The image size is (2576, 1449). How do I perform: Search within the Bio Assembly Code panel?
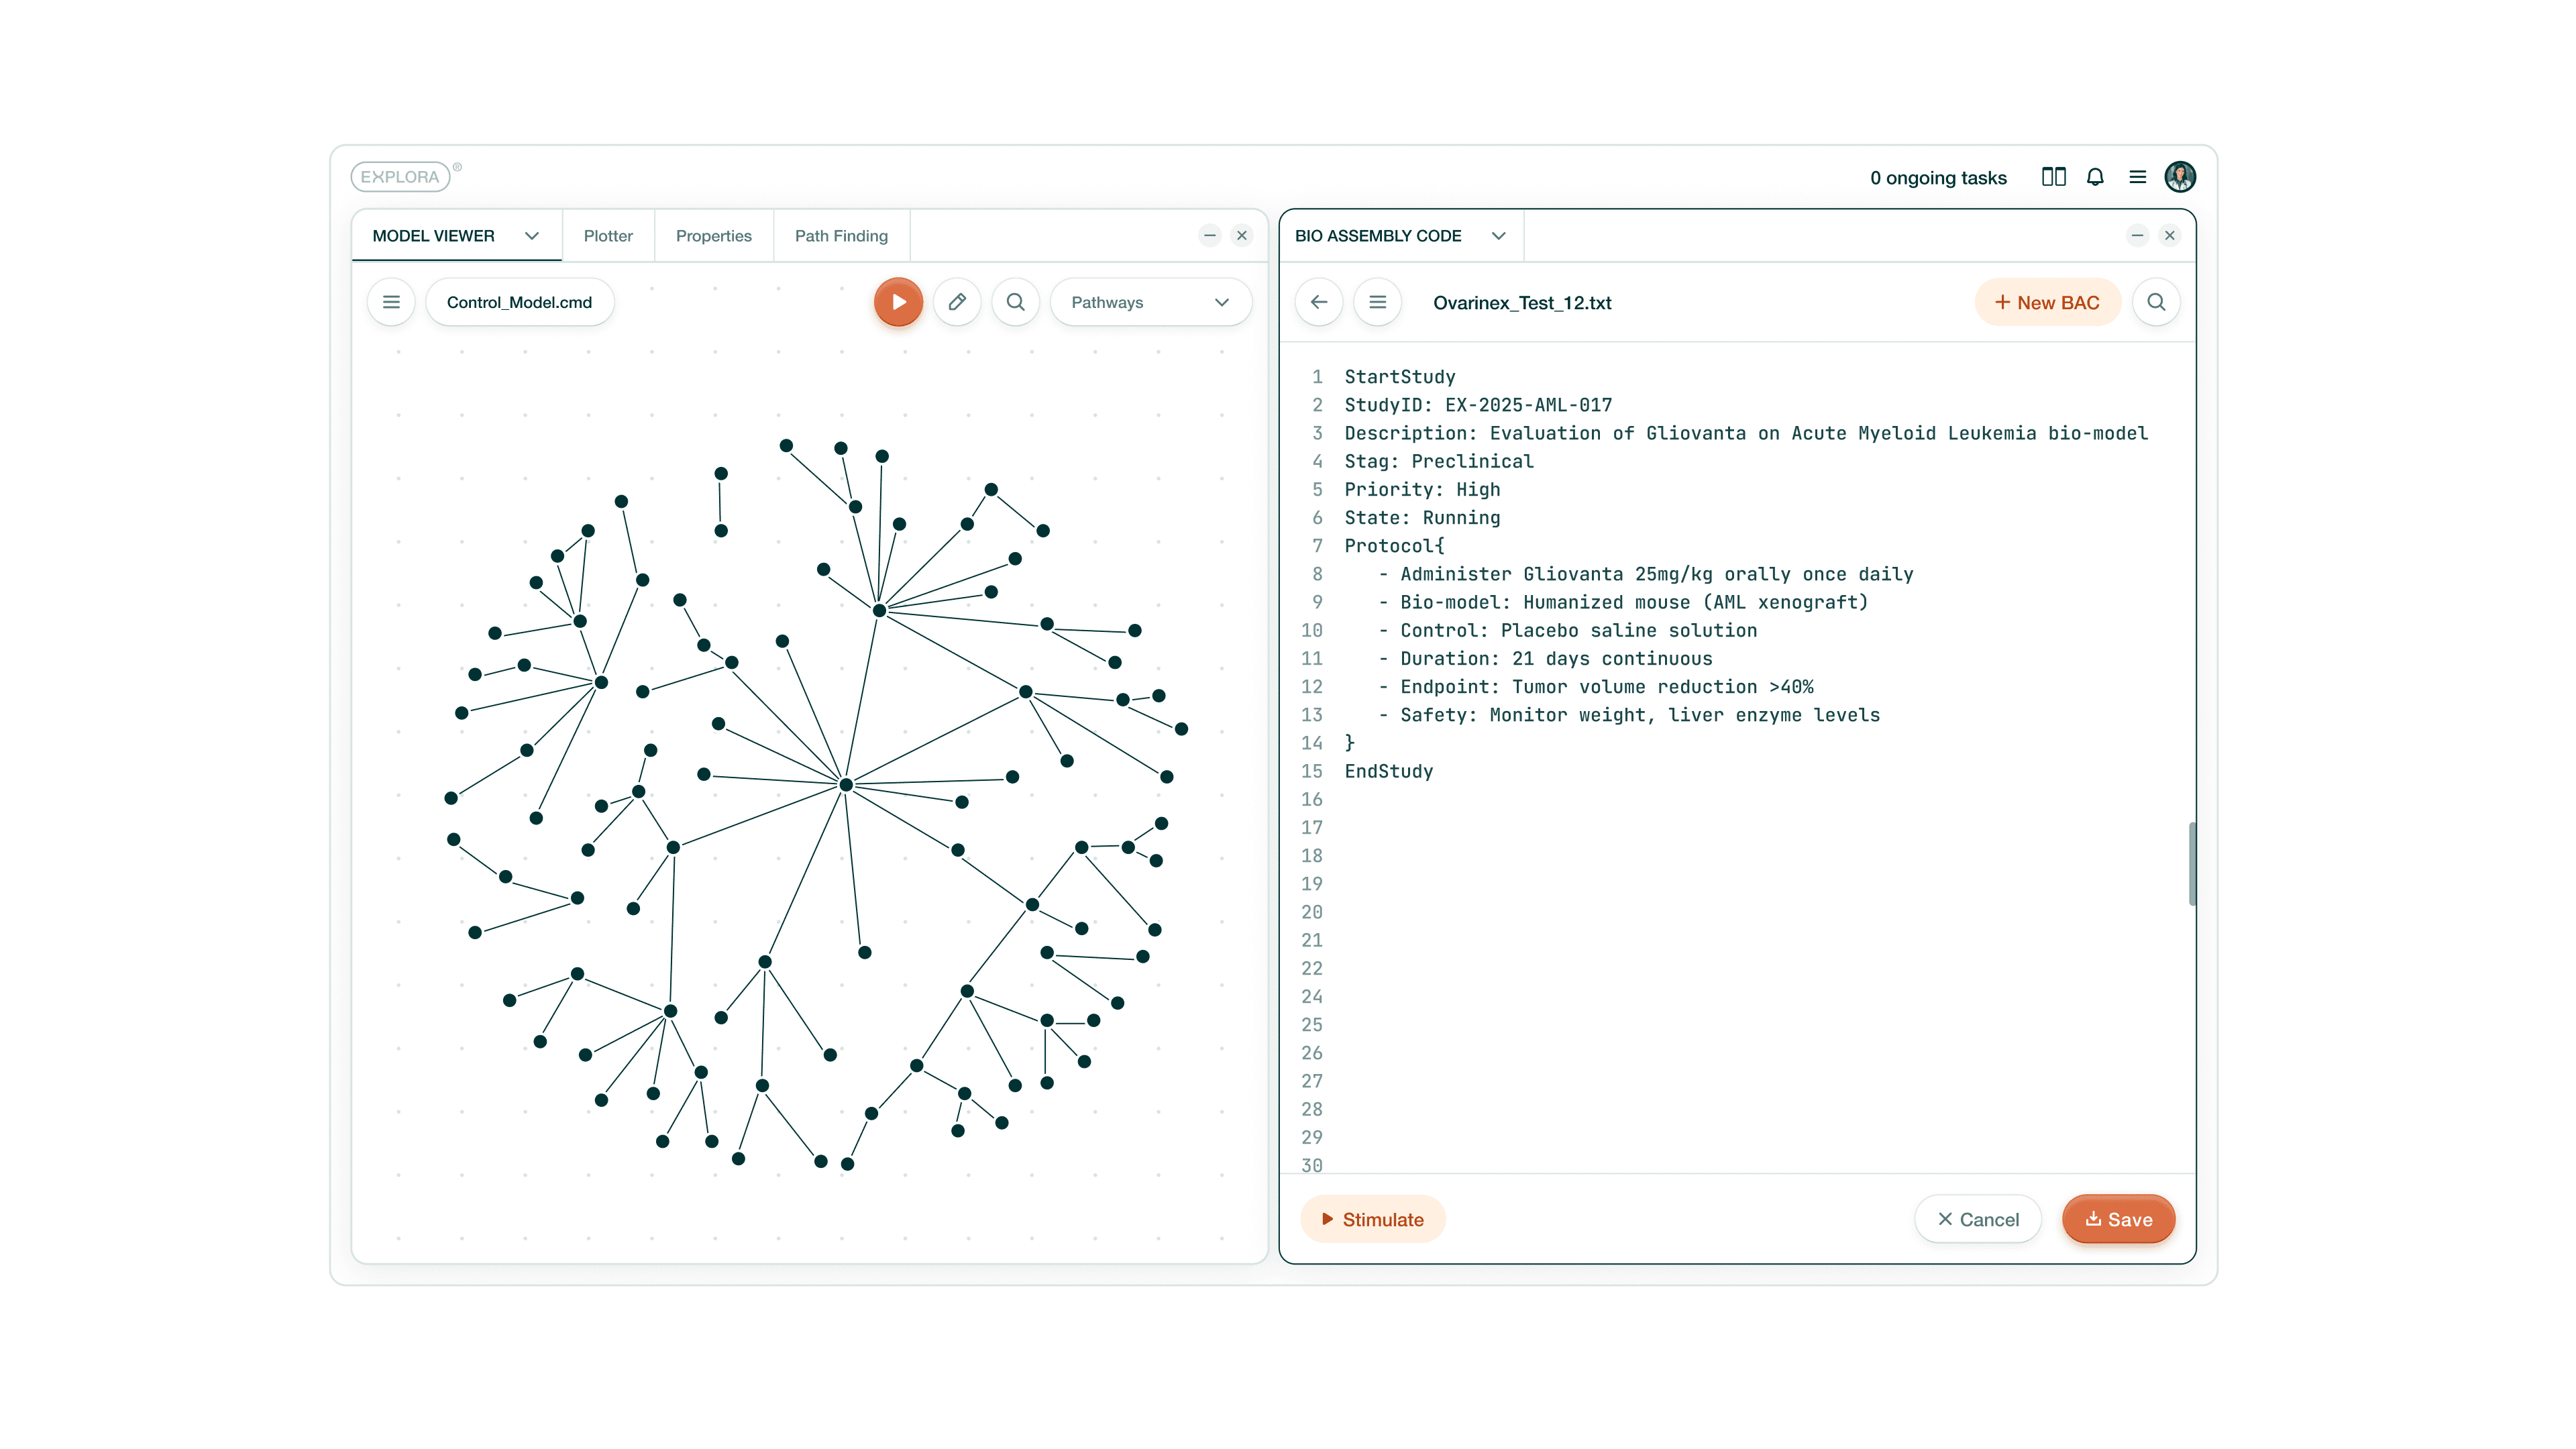point(2155,302)
